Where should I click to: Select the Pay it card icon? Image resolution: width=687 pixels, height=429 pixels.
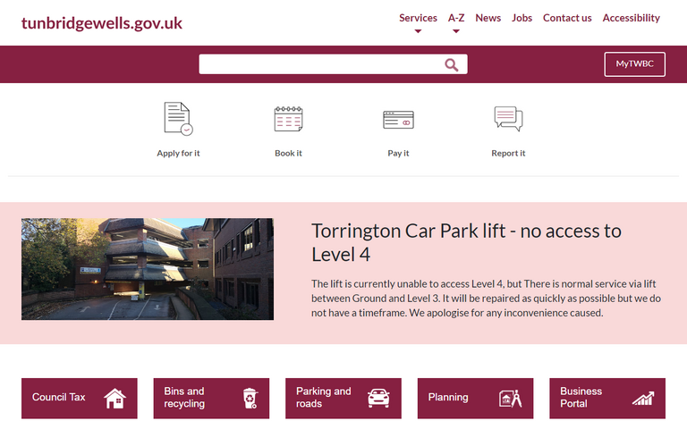[398, 119]
